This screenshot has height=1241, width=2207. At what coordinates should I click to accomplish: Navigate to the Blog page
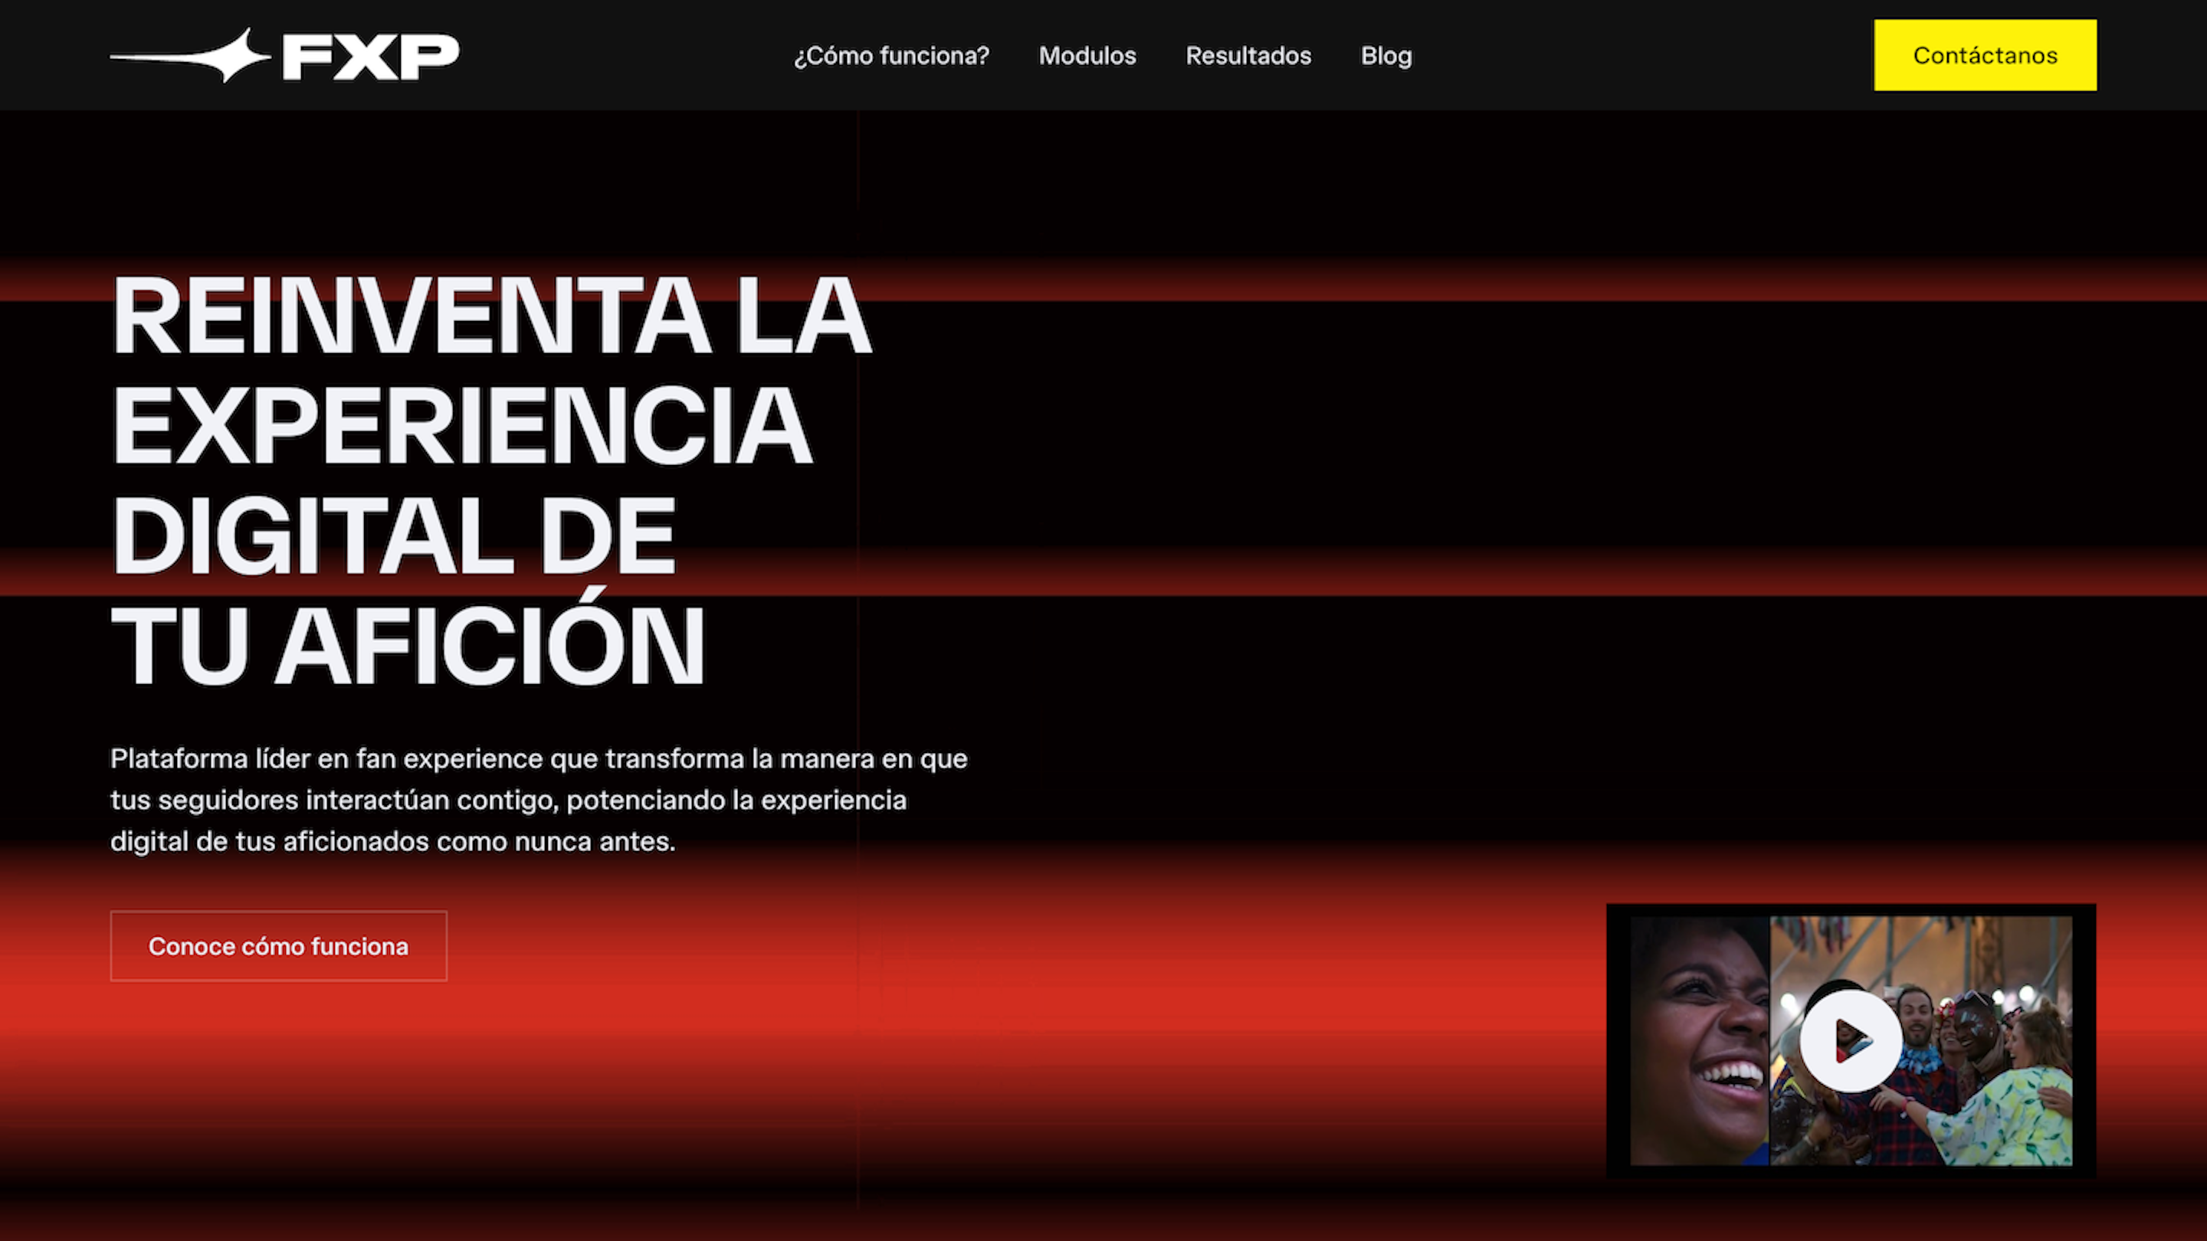(x=1386, y=56)
